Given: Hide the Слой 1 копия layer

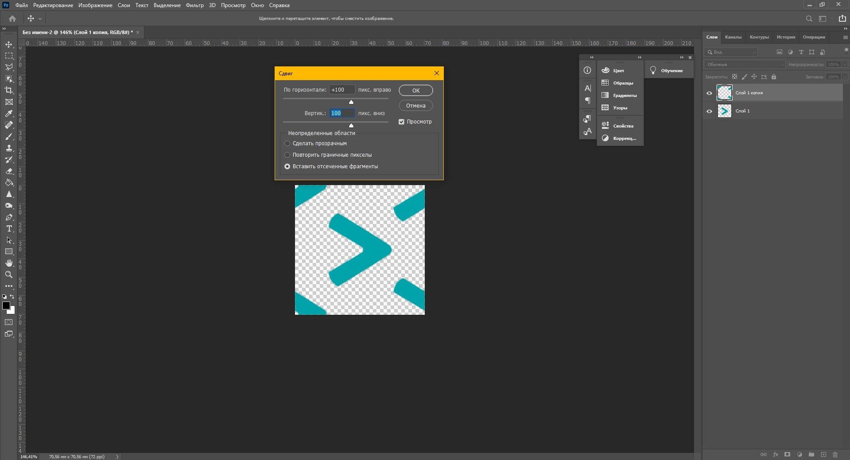Looking at the screenshot, I should tap(709, 93).
